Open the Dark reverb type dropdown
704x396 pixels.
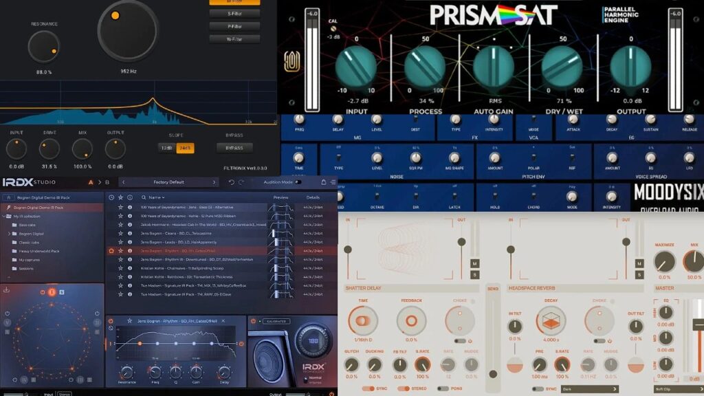pos(590,389)
